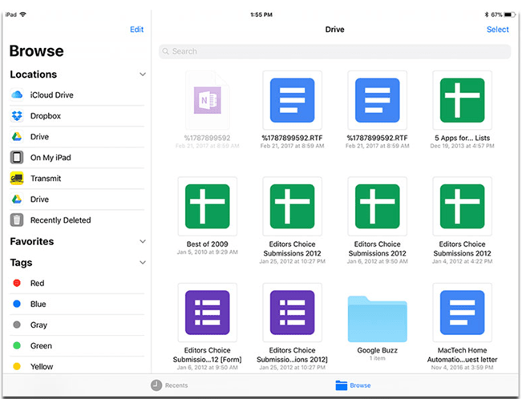The image size is (522, 399).
Task: Open the Google Buzz folder
Action: point(377,316)
